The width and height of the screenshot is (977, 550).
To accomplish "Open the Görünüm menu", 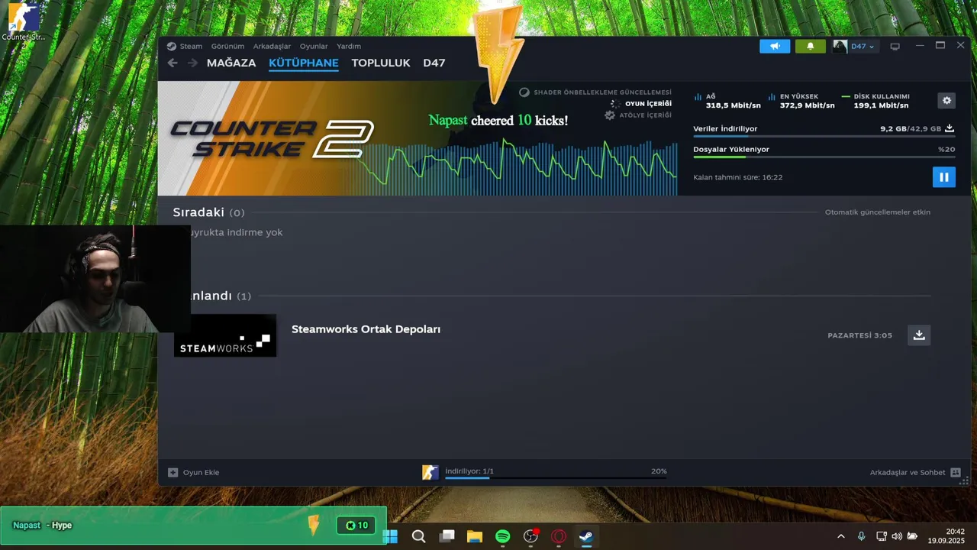I will click(x=227, y=46).
